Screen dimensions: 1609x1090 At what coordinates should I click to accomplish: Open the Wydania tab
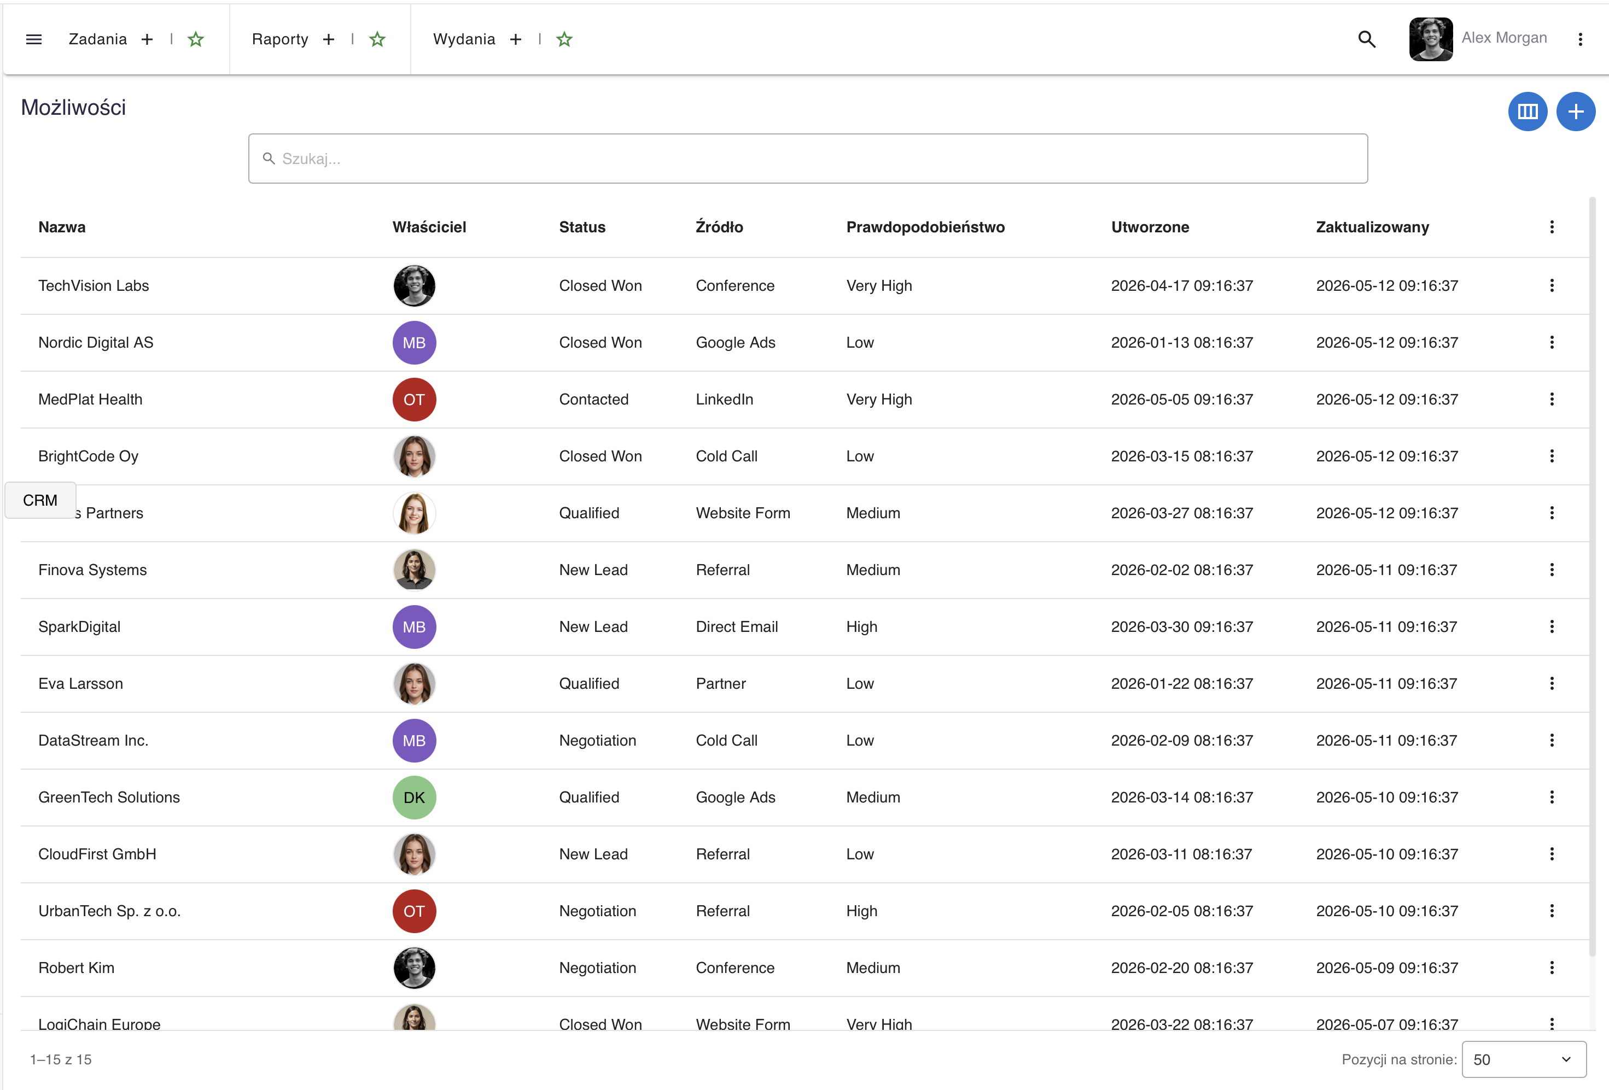pos(464,39)
